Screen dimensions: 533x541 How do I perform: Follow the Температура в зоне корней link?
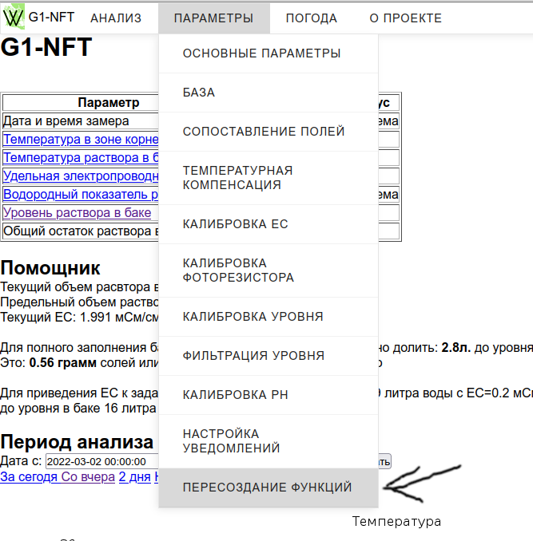81,140
